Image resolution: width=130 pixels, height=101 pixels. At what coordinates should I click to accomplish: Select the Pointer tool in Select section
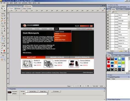(2, 8)
